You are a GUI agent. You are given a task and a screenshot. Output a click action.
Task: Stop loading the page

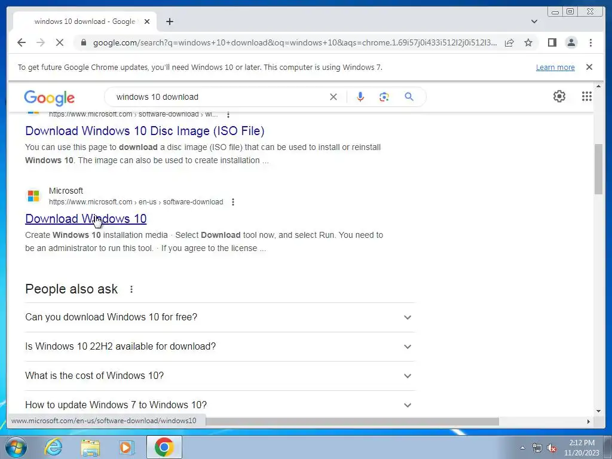coord(60,42)
